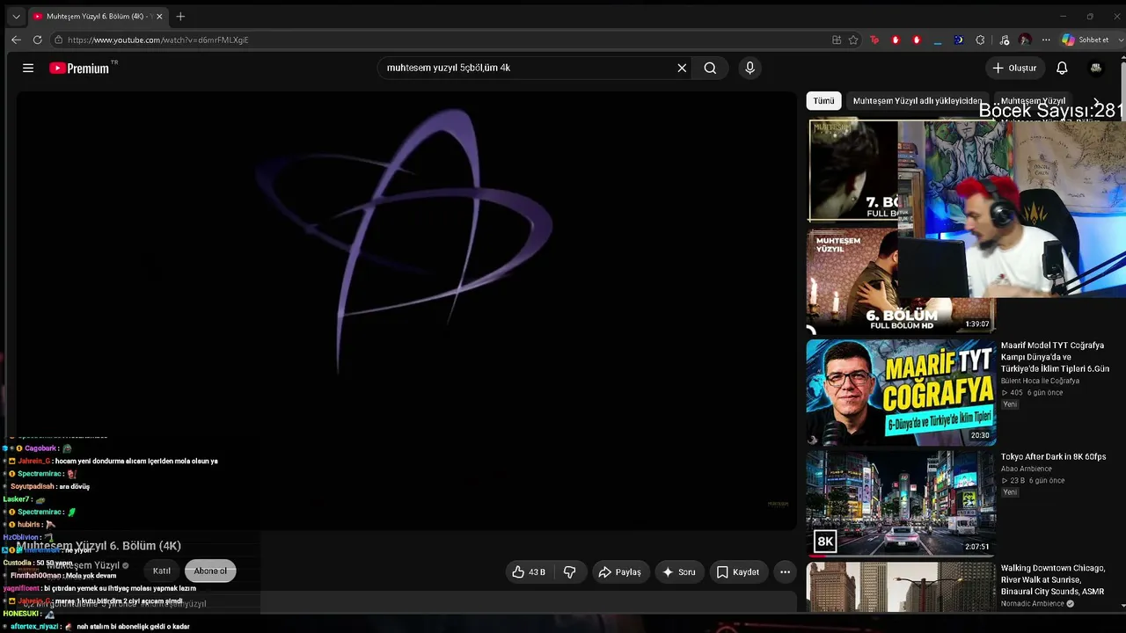Close the Muhteşem Yüzyıl 6. Bölüm tab
This screenshot has width=1126, height=633.
[159, 16]
